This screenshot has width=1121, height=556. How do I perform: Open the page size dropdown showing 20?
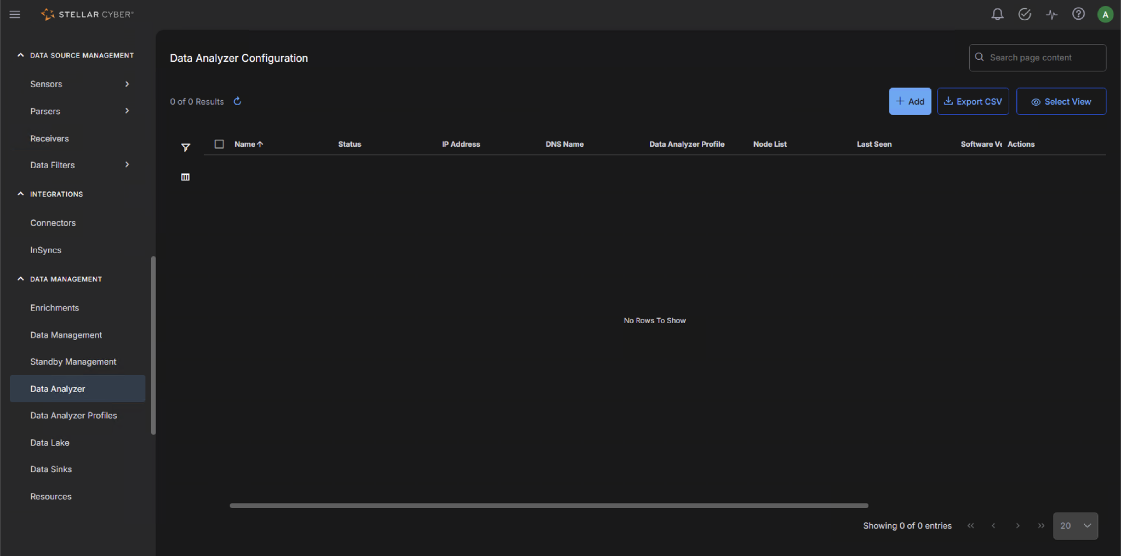coord(1075,526)
